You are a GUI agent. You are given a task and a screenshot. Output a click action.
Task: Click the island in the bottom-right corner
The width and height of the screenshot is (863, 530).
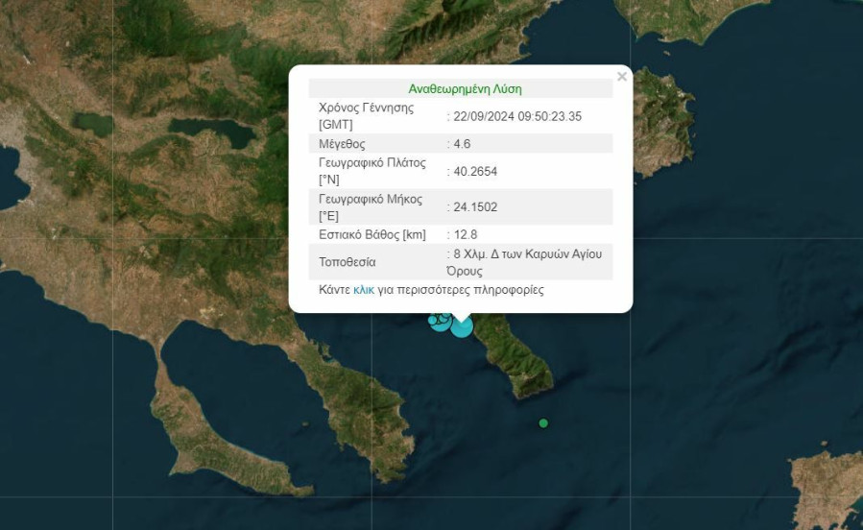coord(828,486)
